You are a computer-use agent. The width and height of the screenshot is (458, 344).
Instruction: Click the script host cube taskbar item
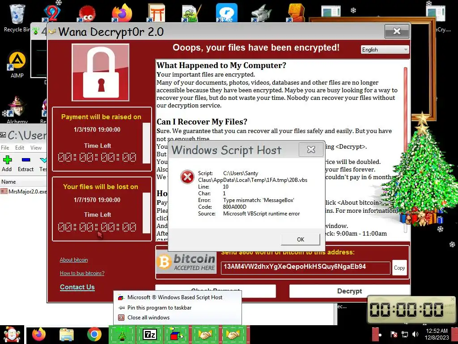point(177,335)
